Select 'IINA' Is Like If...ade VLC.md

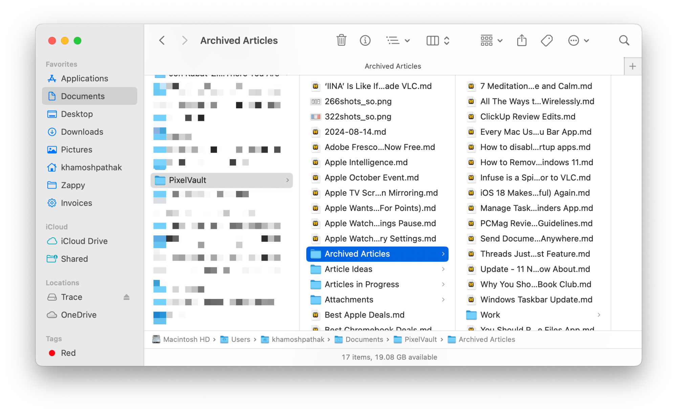[377, 86]
